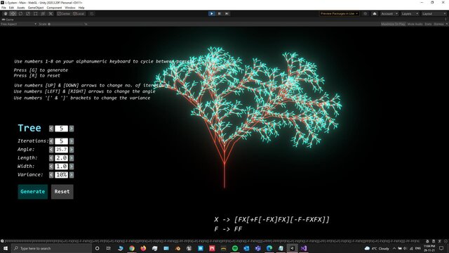The height and width of the screenshot is (253, 449).
Task: Toggle grid snapping icon
Action: pos(92,14)
